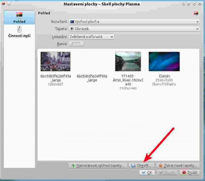
Task: Open the Pohled settings page in sidebar
Action: click(19, 18)
